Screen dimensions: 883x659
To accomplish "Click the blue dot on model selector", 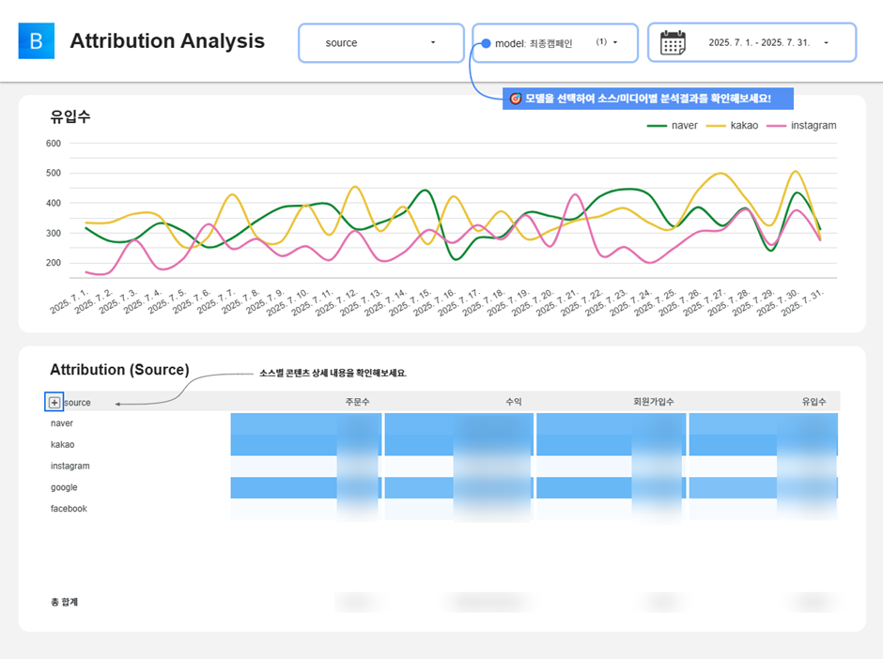I will tap(486, 43).
